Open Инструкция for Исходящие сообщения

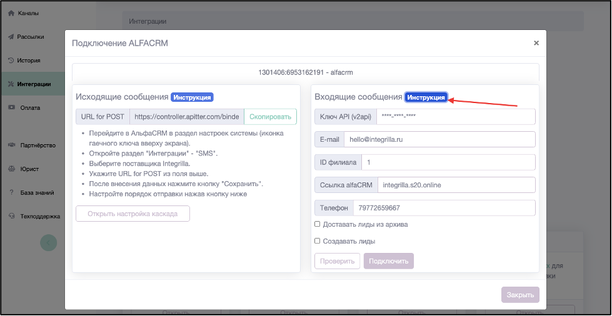point(193,97)
